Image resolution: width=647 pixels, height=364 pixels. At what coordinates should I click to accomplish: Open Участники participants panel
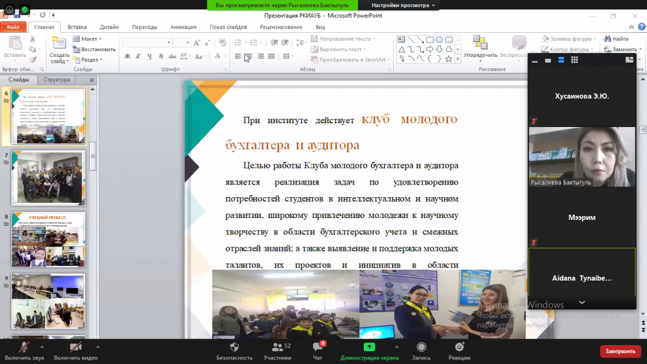[x=277, y=351]
